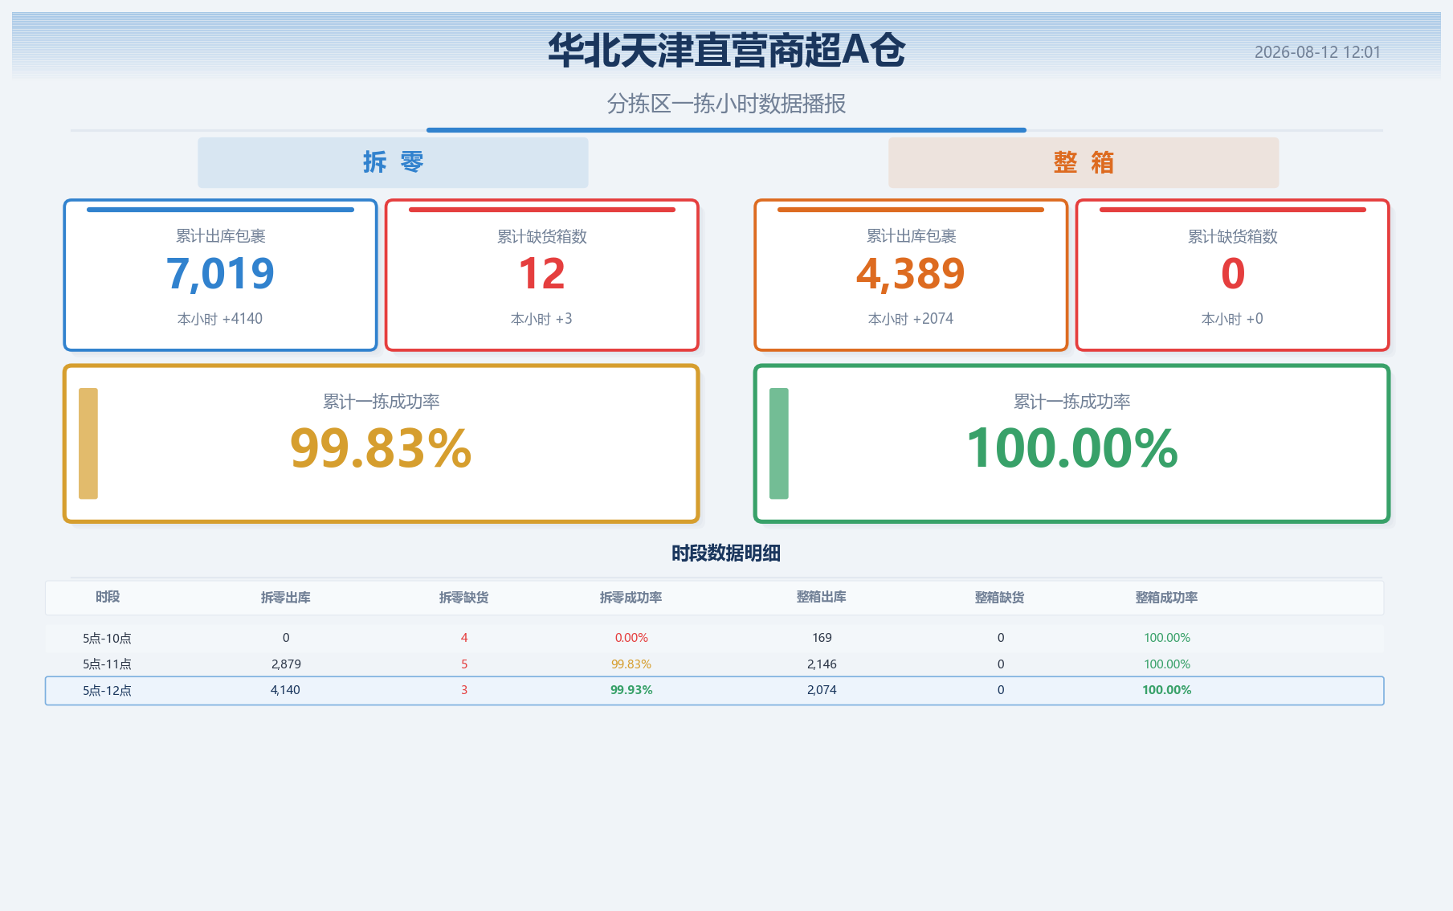This screenshot has width=1453, height=911.
Task: Click 整箱成功率 100.00% in the 5点-12点 row
Action: click(1167, 690)
